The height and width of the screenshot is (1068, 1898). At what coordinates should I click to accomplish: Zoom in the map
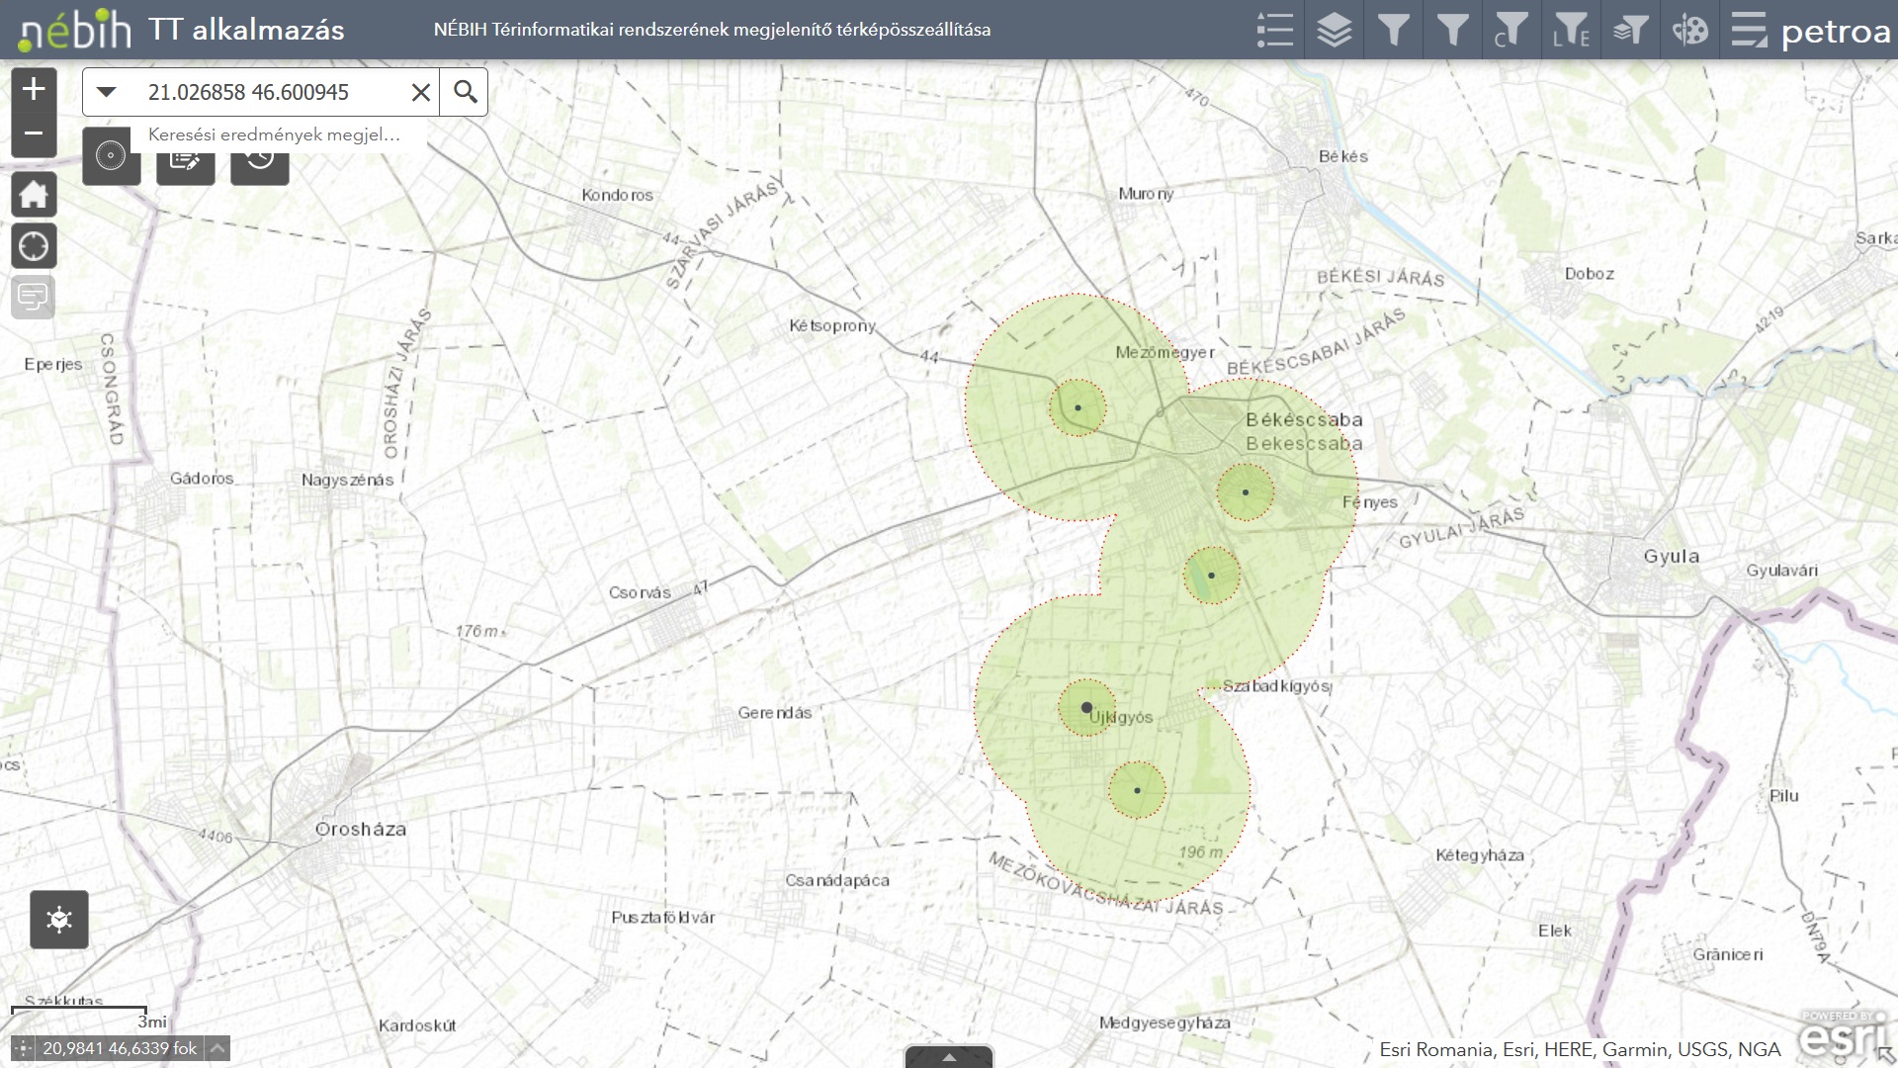click(x=34, y=89)
